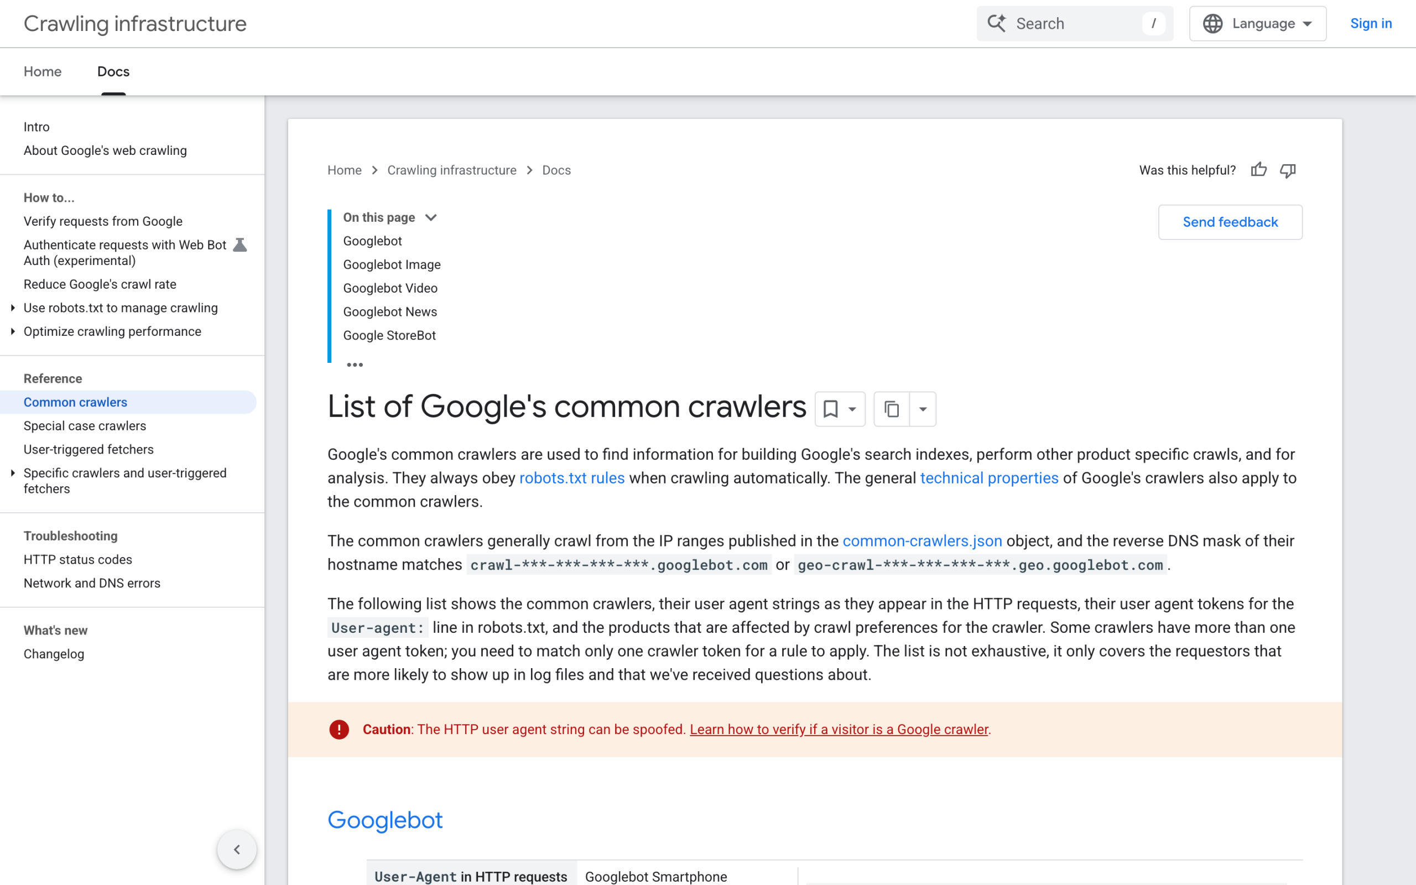Copy page using the copy icon
Image resolution: width=1416 pixels, height=885 pixels.
click(x=891, y=409)
